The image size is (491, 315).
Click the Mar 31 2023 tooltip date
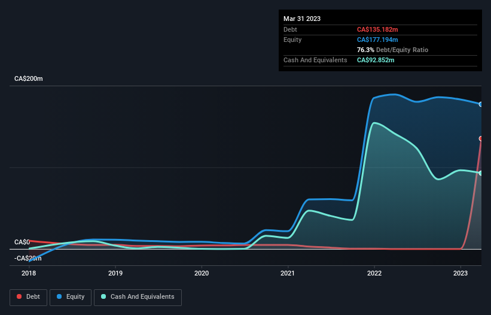[302, 19]
